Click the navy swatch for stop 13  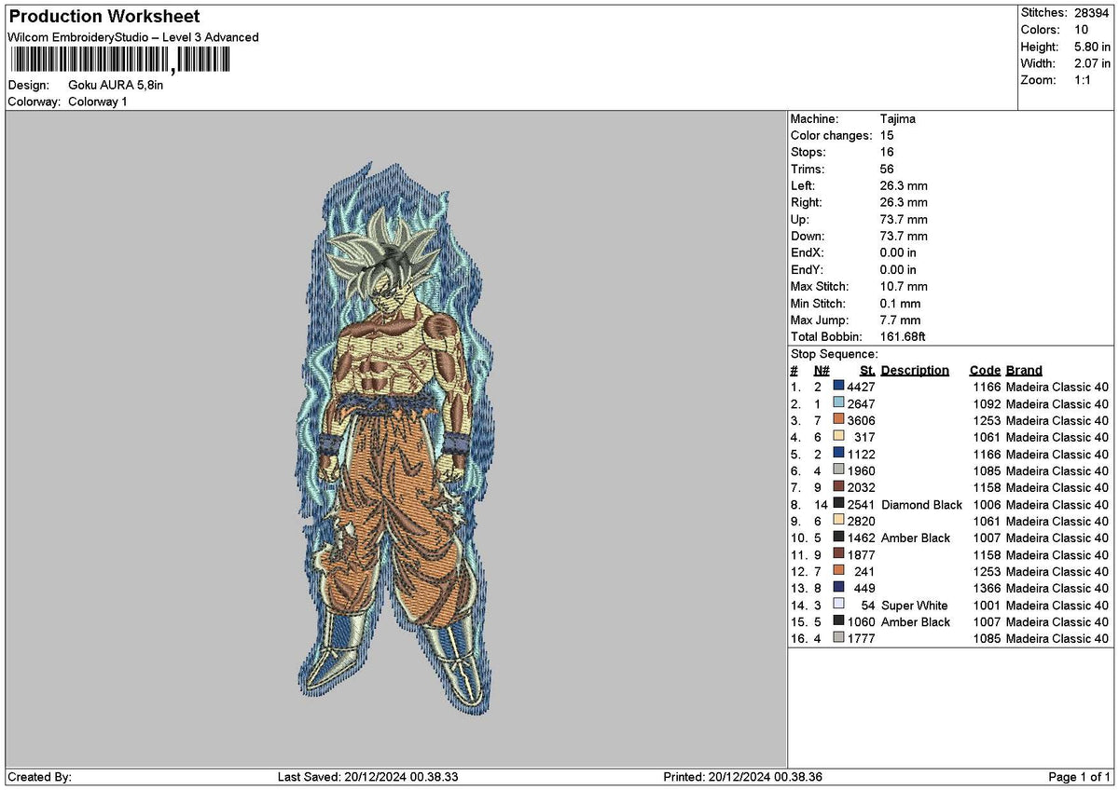[x=839, y=588]
